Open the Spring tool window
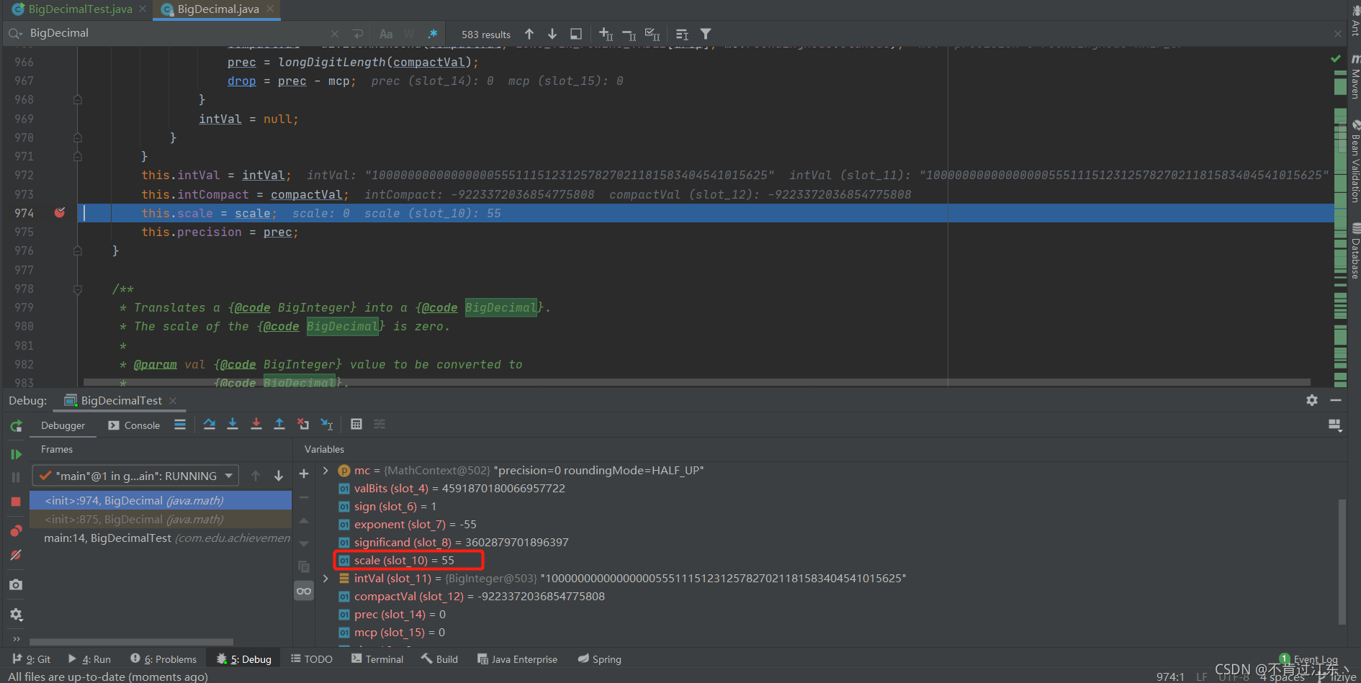The width and height of the screenshot is (1361, 683). (x=600, y=659)
